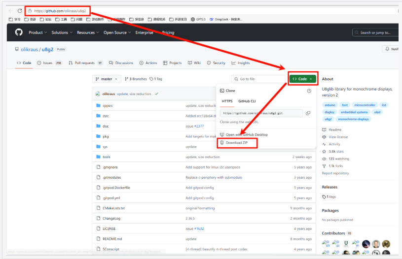Click the microcontroller topic tag
Viewport: 402px width, 259px height.
[x=365, y=105]
